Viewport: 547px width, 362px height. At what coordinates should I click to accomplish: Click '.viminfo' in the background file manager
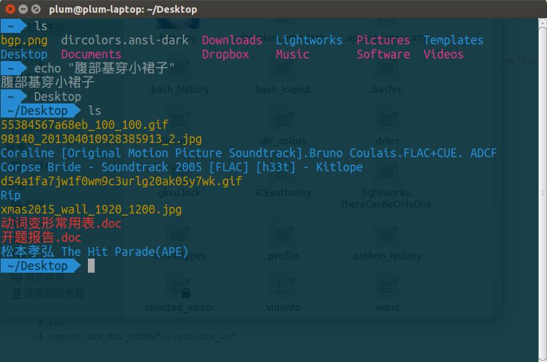pyautogui.click(x=282, y=308)
